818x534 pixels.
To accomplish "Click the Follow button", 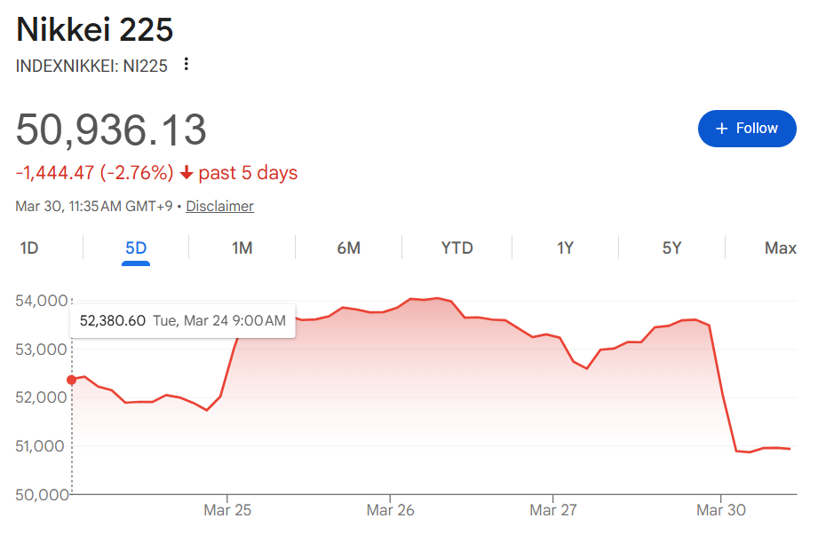I will tap(747, 129).
